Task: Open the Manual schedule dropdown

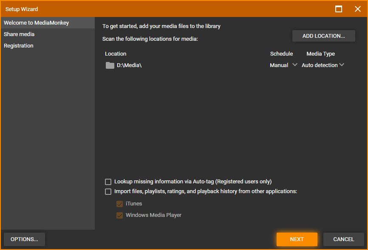Action: pyautogui.click(x=283, y=65)
